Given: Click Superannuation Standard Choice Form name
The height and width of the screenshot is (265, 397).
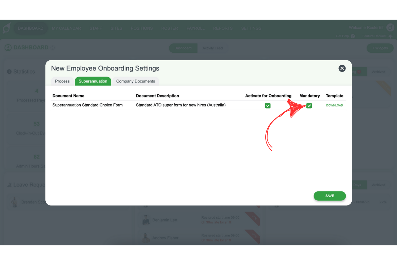Looking at the screenshot, I should pyautogui.click(x=88, y=105).
